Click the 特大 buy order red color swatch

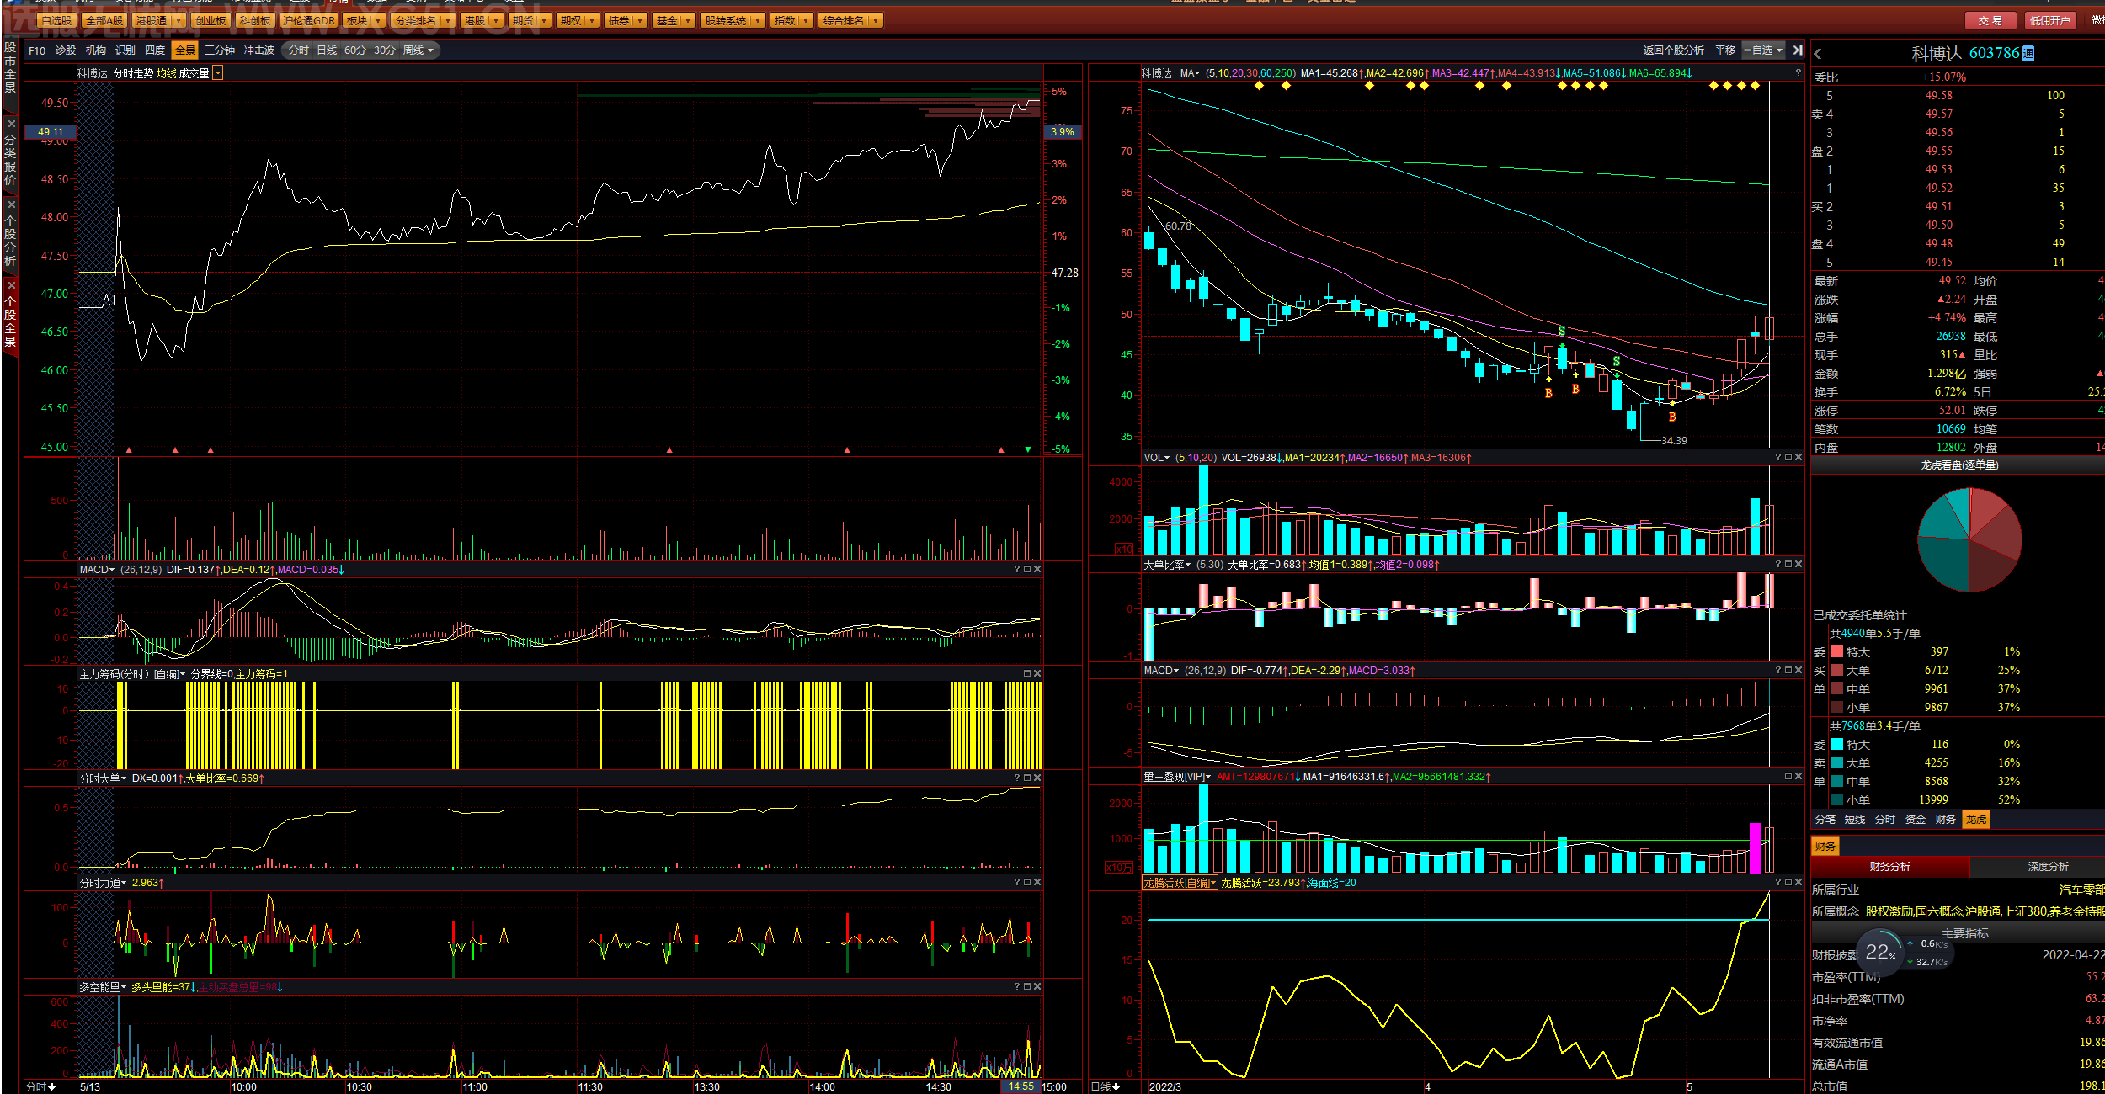coord(1837,651)
